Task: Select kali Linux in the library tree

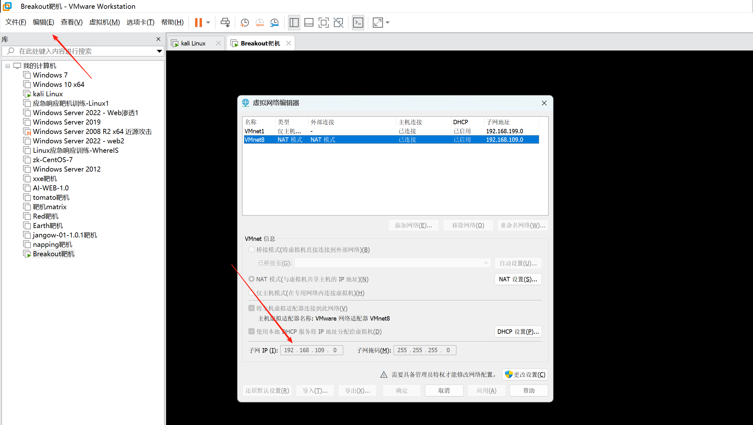Action: click(48, 94)
